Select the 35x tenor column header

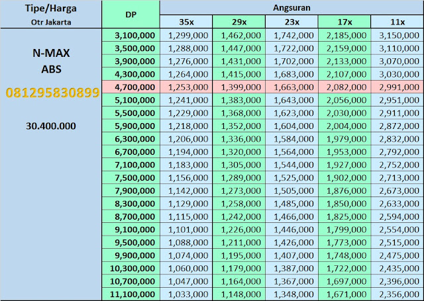pos(185,21)
